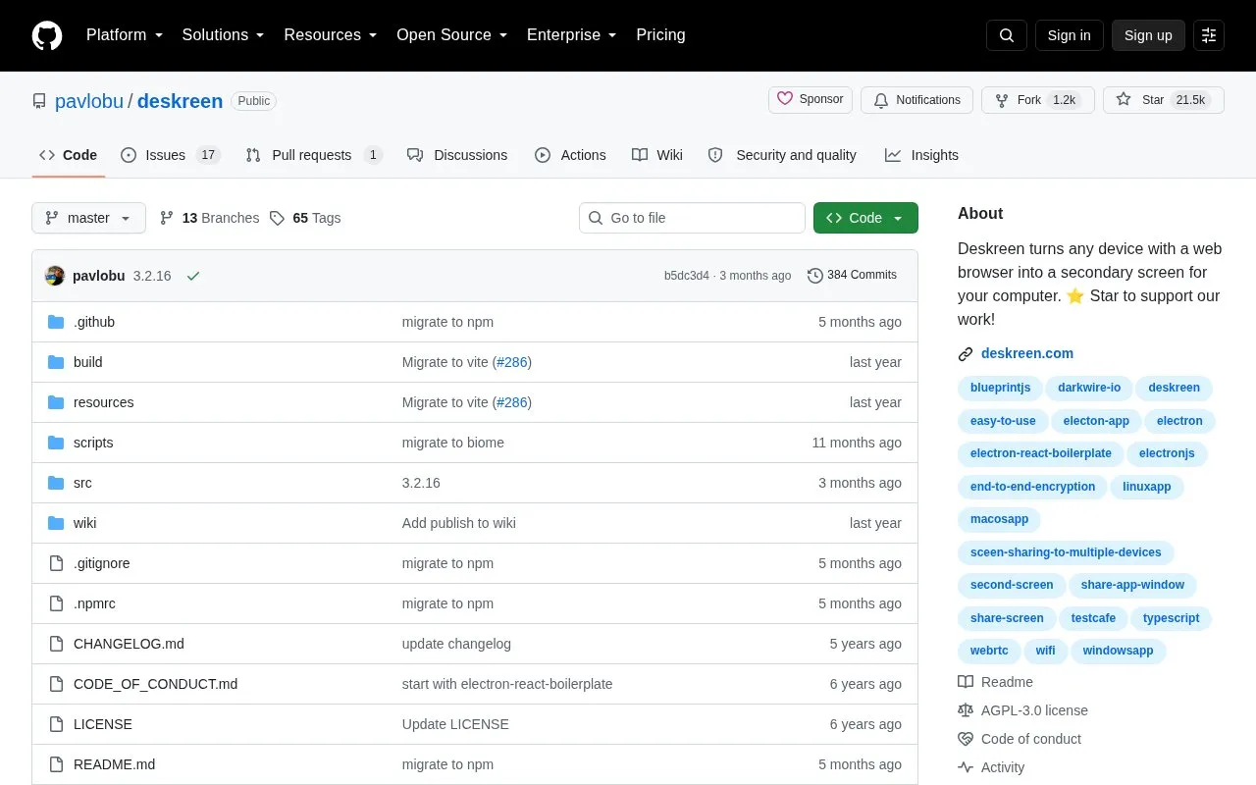Image resolution: width=1256 pixels, height=785 pixels.
Task: Open the Wiki tab
Action: 657,155
